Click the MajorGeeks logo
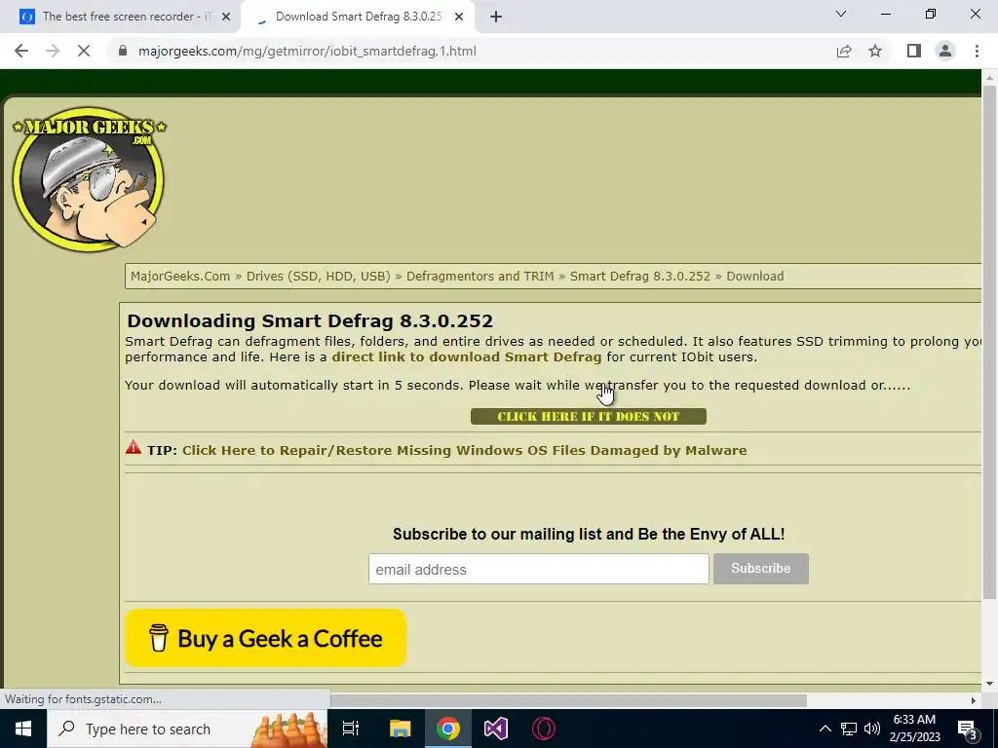 (x=89, y=179)
